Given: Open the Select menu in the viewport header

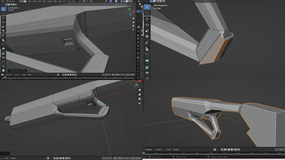Looking at the screenshot, I should [35, 1].
